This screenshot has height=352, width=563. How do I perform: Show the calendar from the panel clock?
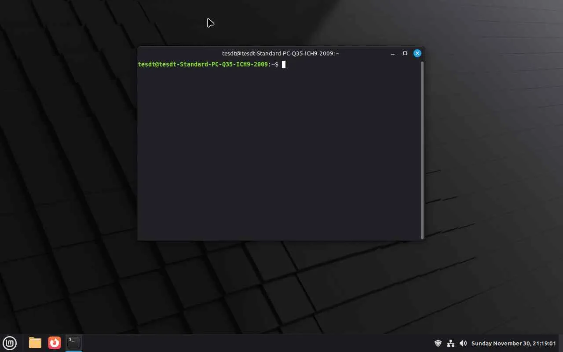[514, 343]
